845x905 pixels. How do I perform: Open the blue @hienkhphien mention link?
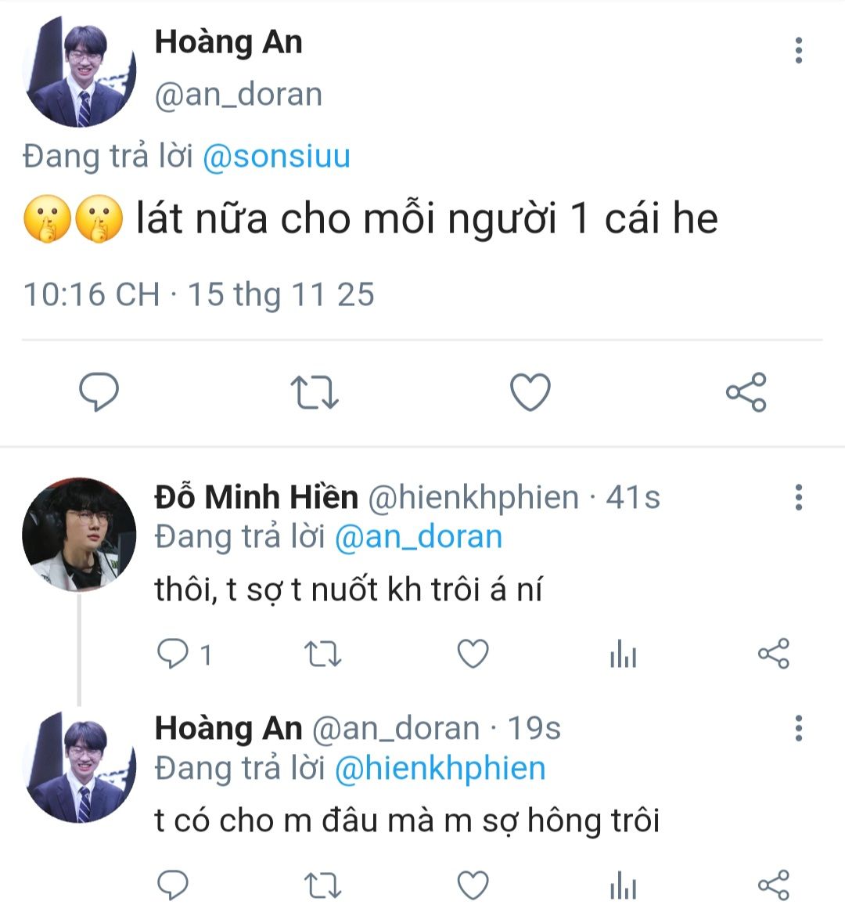click(440, 768)
